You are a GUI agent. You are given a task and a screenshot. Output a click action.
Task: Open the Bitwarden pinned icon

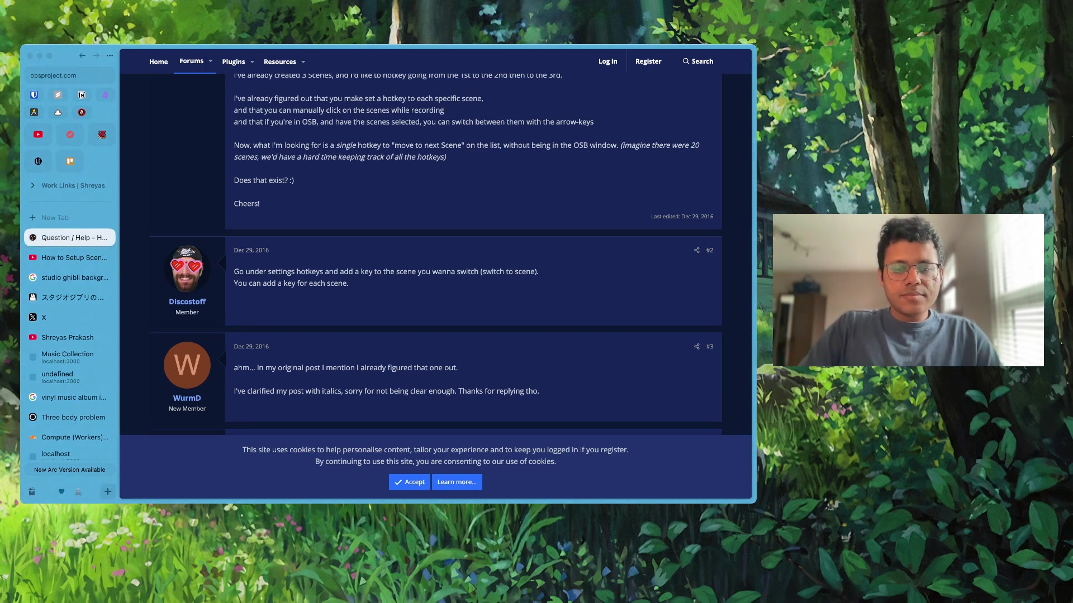34,95
